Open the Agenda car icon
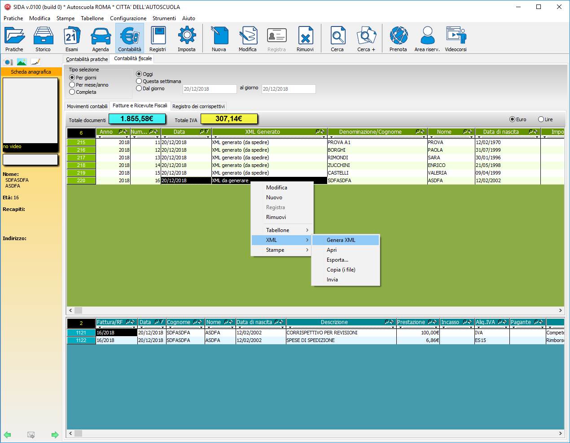This screenshot has height=443, width=570. tap(101, 36)
